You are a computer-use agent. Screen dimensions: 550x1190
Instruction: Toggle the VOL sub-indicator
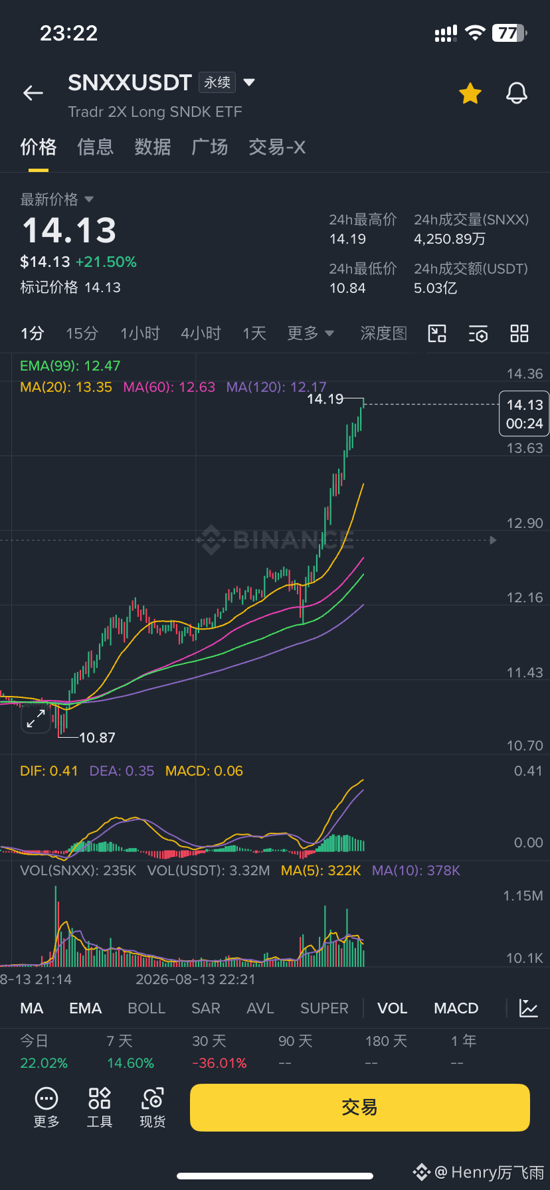tap(393, 1008)
